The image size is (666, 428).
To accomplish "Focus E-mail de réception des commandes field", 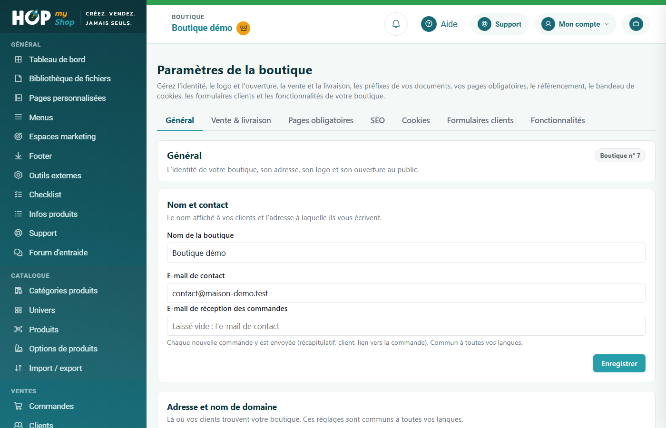I will [x=406, y=326].
